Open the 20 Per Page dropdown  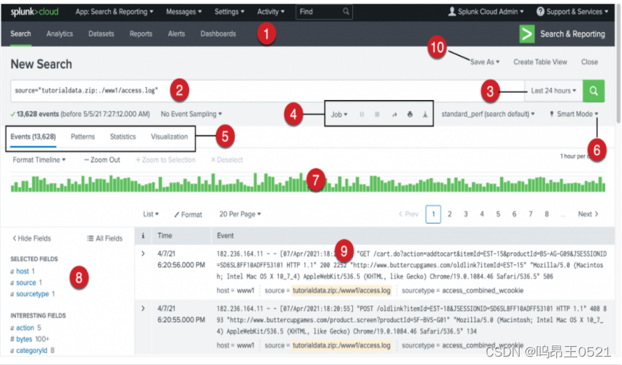pyautogui.click(x=240, y=214)
